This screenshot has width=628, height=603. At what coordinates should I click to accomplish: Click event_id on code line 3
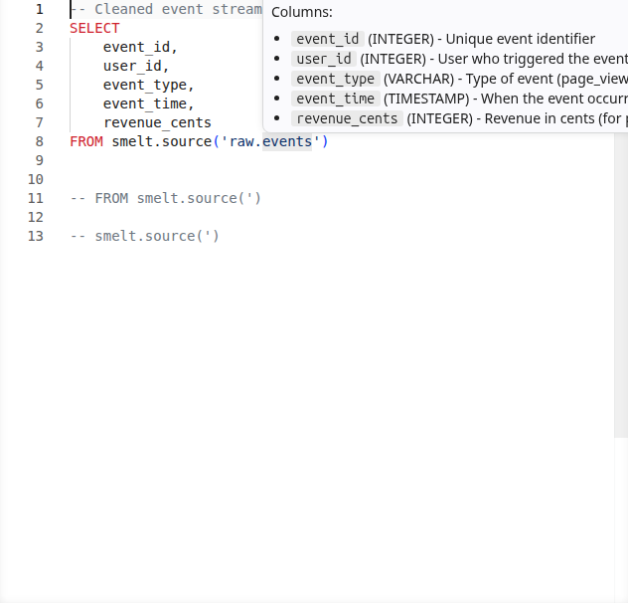(136, 47)
